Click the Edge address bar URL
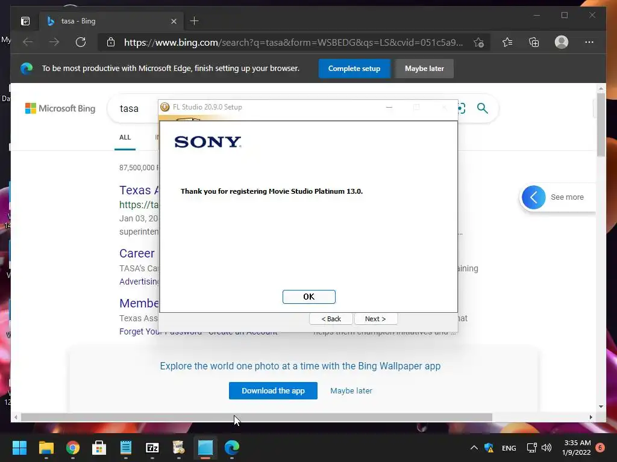617x462 pixels. 293,43
